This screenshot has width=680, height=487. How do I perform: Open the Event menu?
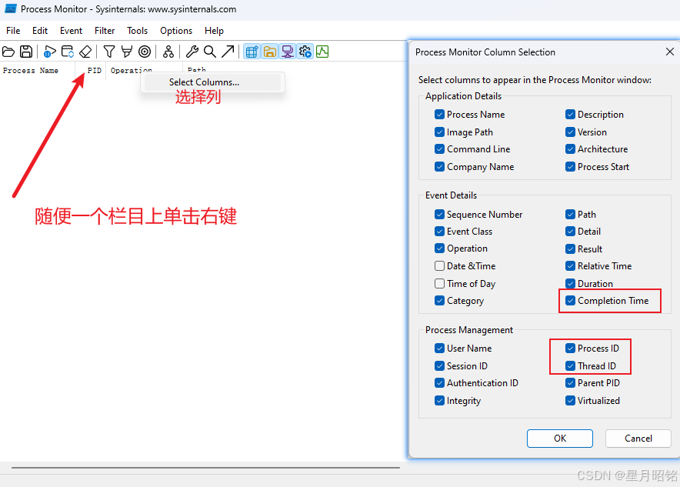pos(71,31)
